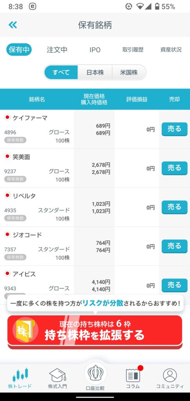Screen dimensions: 190x401
Task: Tap Japan flag icon beside ケイファーマ
Action: [7, 117]
